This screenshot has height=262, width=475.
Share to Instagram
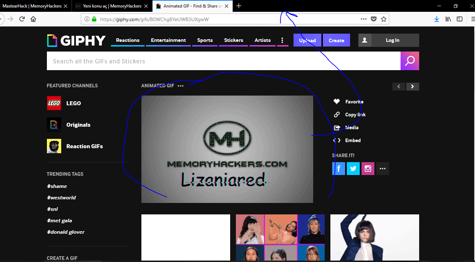368,169
